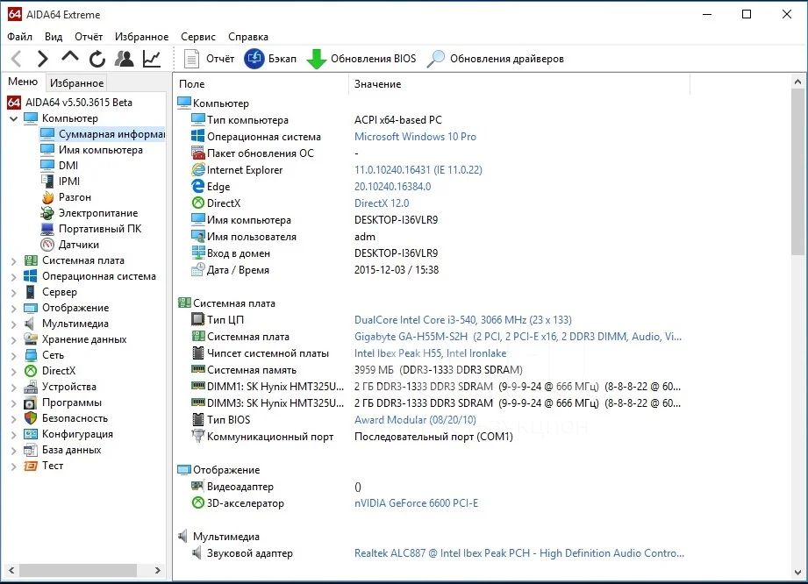Expand the Сеть tree node
The width and height of the screenshot is (808, 584).
(x=14, y=356)
